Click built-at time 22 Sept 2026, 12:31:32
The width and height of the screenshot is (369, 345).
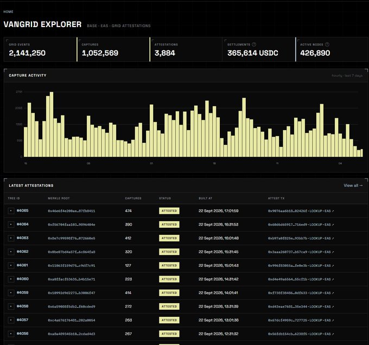pyautogui.click(x=218, y=334)
